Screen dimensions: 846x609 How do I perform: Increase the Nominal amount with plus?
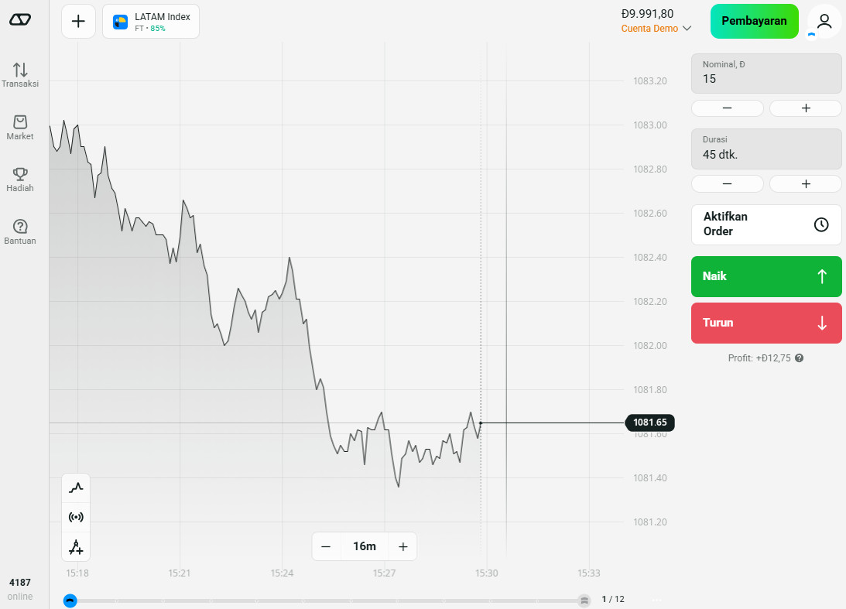[x=805, y=108]
